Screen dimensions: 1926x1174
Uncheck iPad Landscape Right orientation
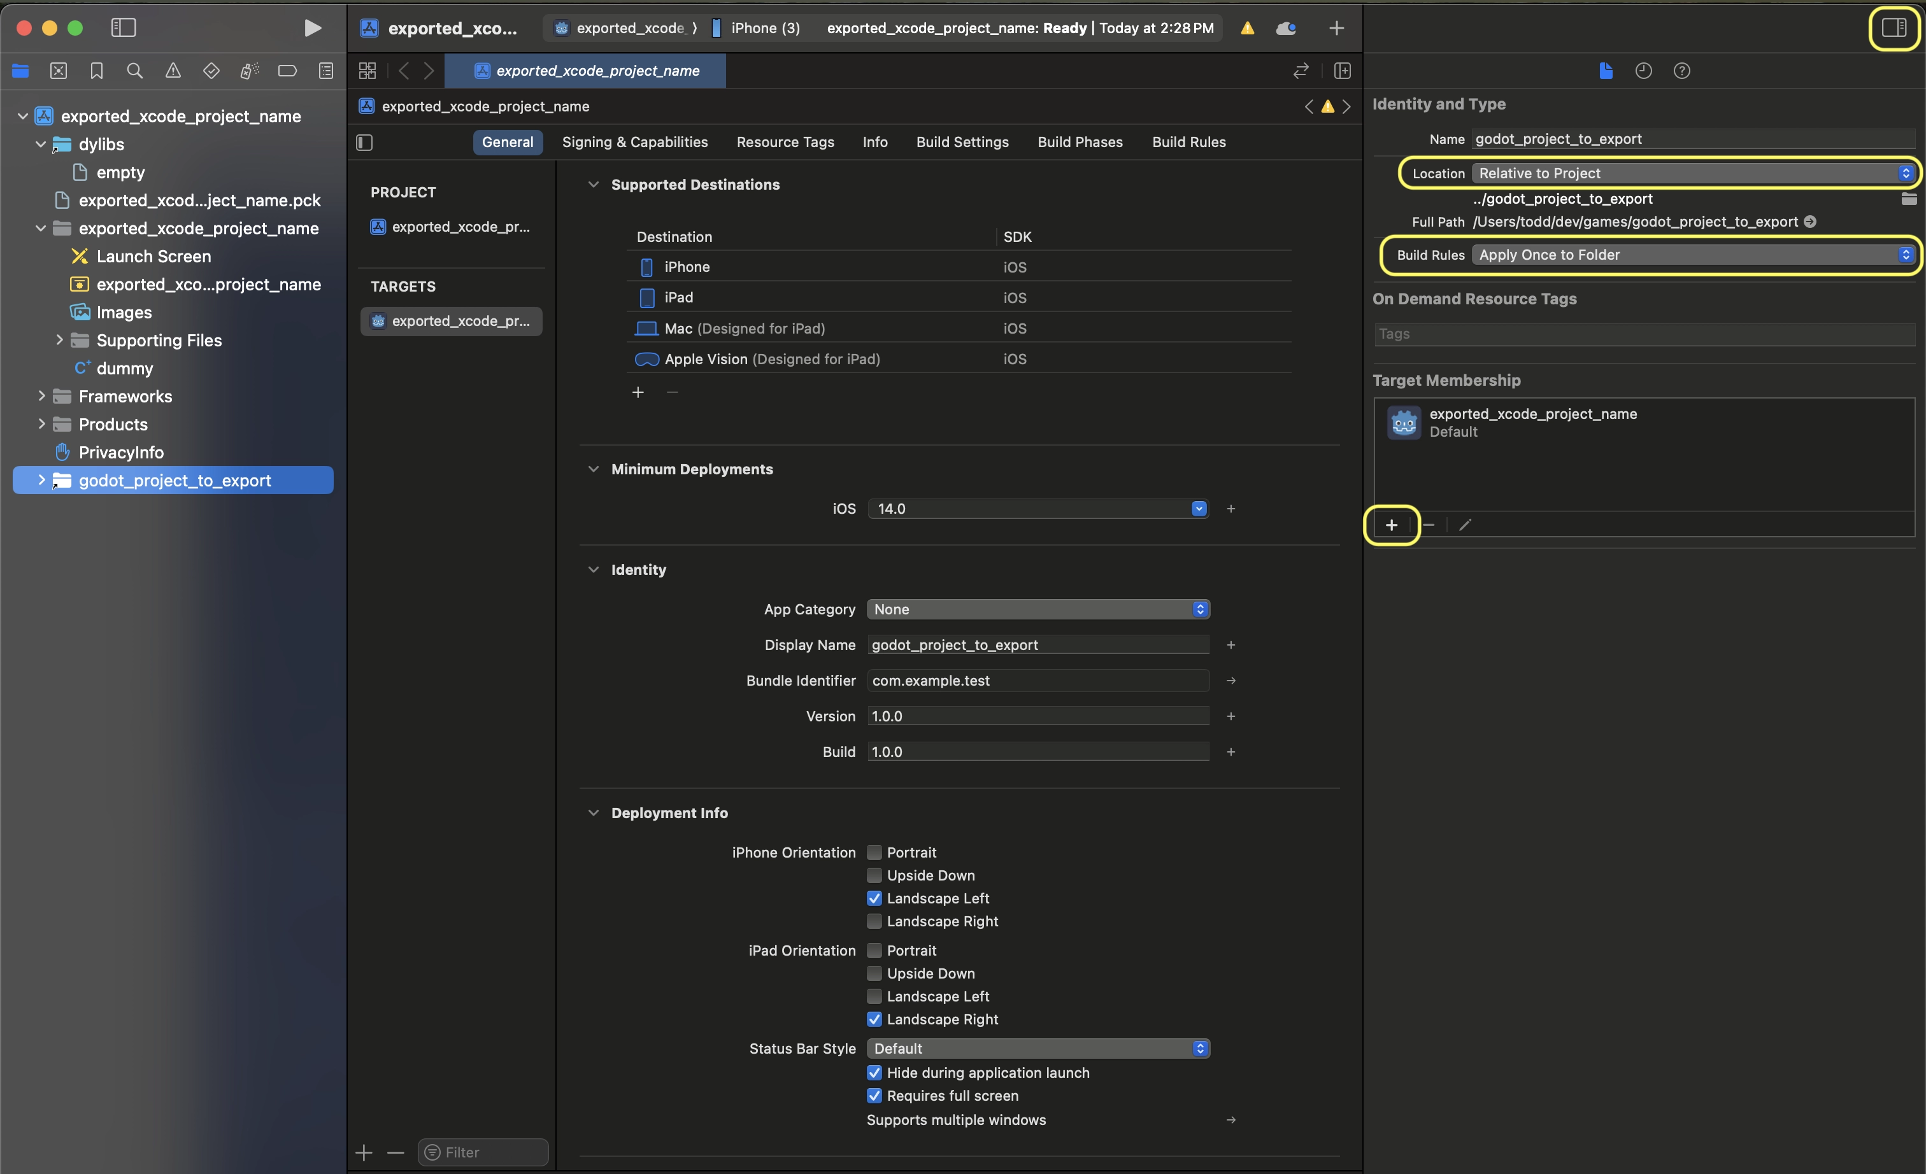(874, 1019)
